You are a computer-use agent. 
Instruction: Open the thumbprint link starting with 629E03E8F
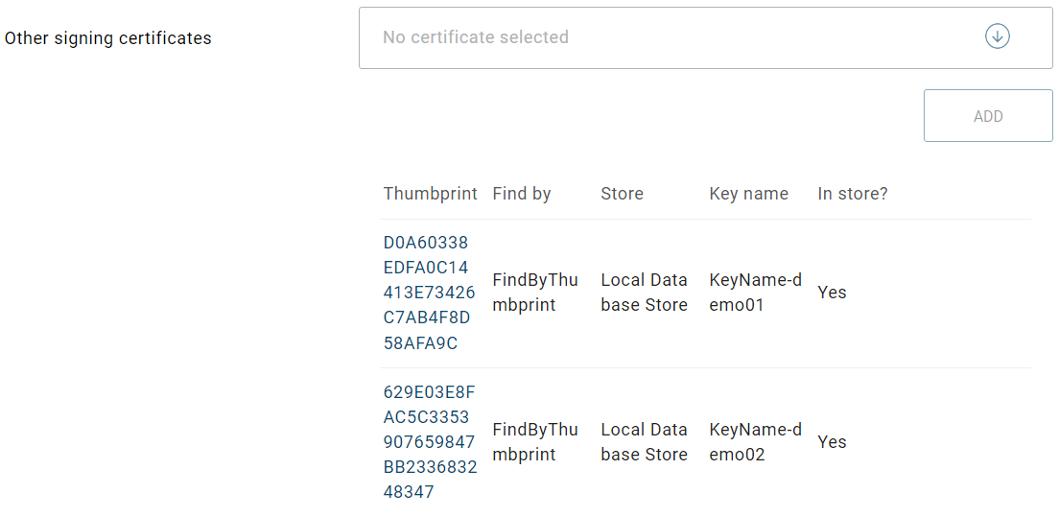point(429,442)
